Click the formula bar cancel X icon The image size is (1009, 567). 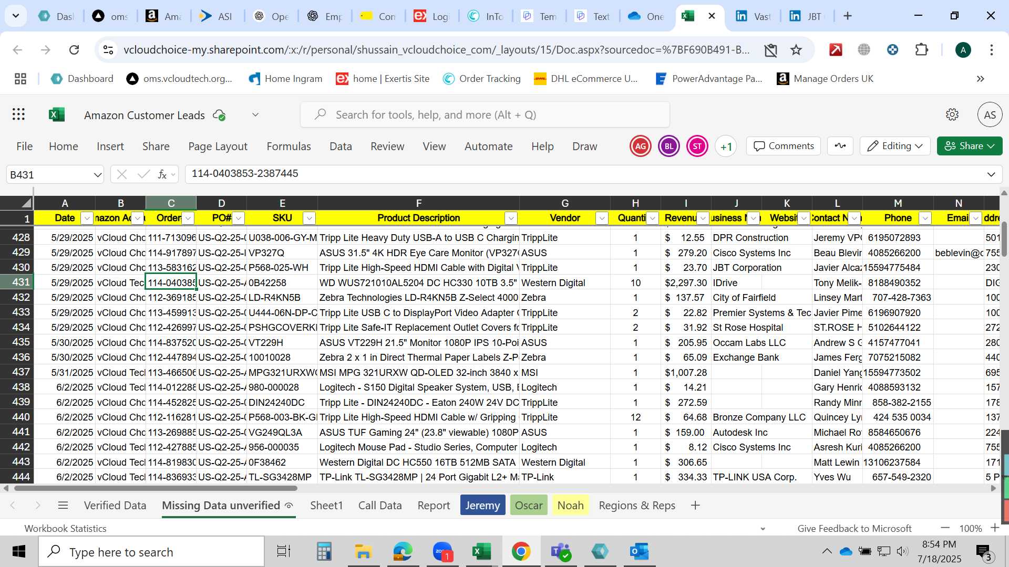coord(122,174)
